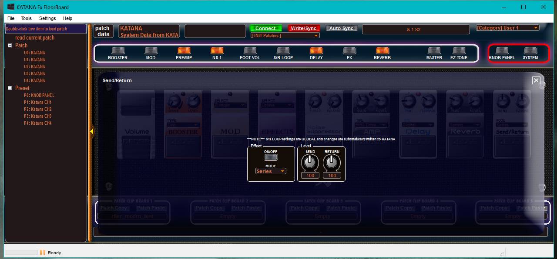The height and width of the screenshot is (259, 557).
Task: Select patch U2: KATANA
Action: pos(34,66)
